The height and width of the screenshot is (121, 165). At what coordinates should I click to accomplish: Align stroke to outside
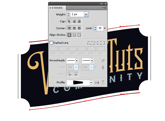click(x=79, y=35)
